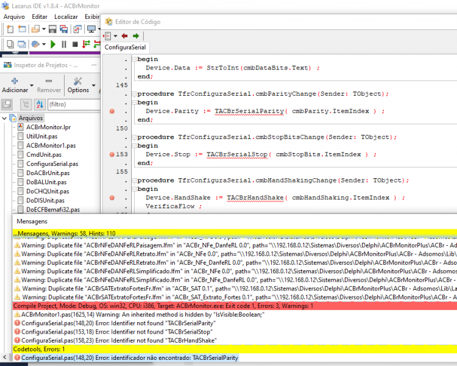The image size is (457, 366).
Task: Open the Options dropdown arrow
Action: point(94,85)
